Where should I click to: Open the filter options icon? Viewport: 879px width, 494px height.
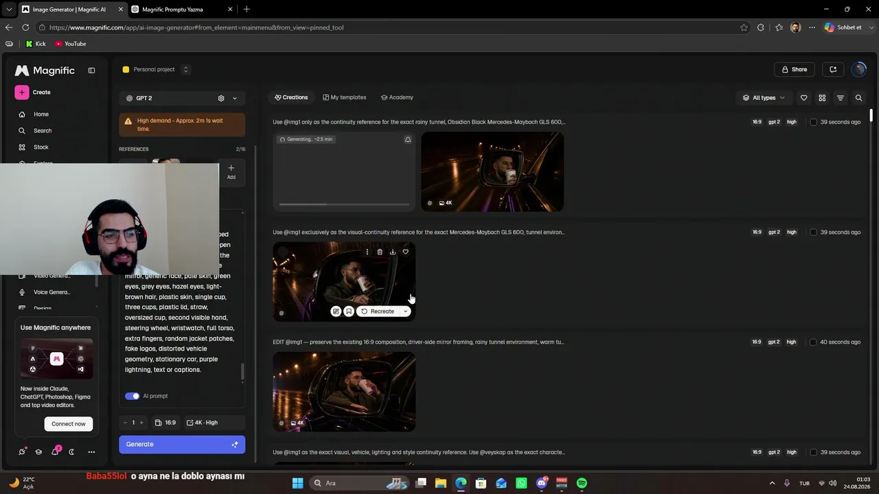[840, 98]
